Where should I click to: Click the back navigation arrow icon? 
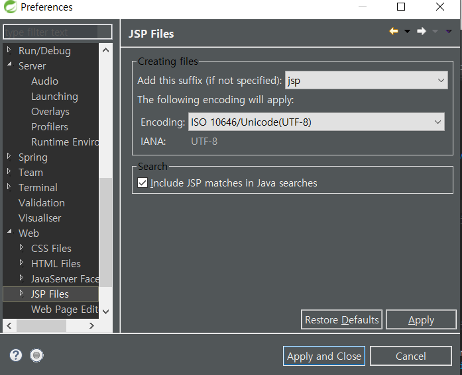394,31
